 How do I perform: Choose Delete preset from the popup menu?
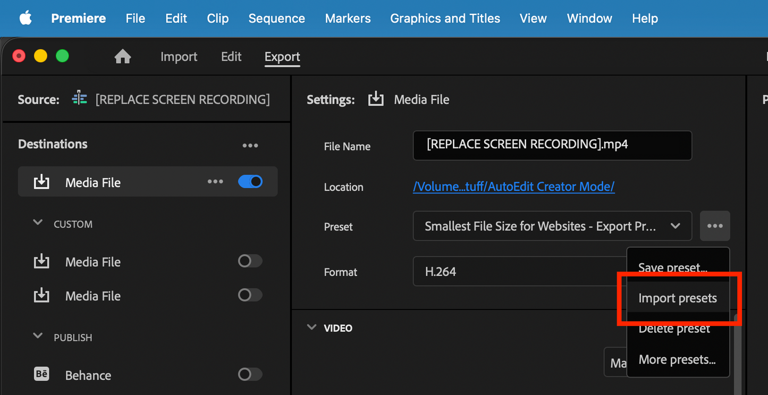[678, 329]
